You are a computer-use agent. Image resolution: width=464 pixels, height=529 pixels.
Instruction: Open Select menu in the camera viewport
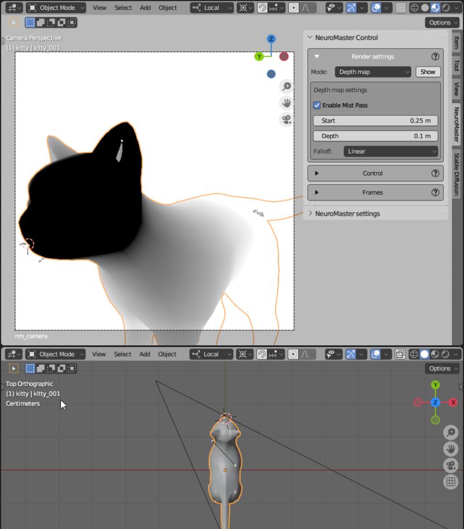123,8
